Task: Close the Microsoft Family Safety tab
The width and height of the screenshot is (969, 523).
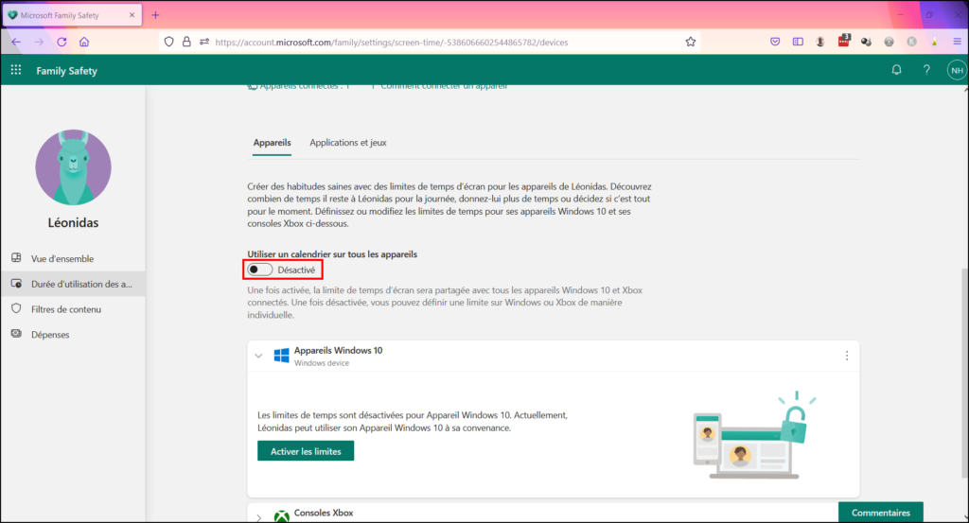Action: tap(132, 15)
